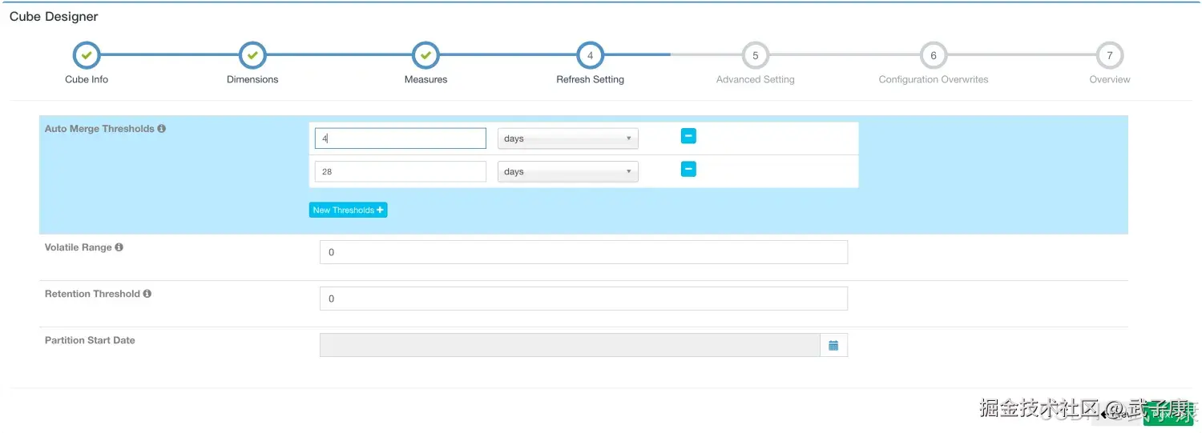The width and height of the screenshot is (1202, 433).
Task: Click the Overview step label
Action: pos(1110,79)
